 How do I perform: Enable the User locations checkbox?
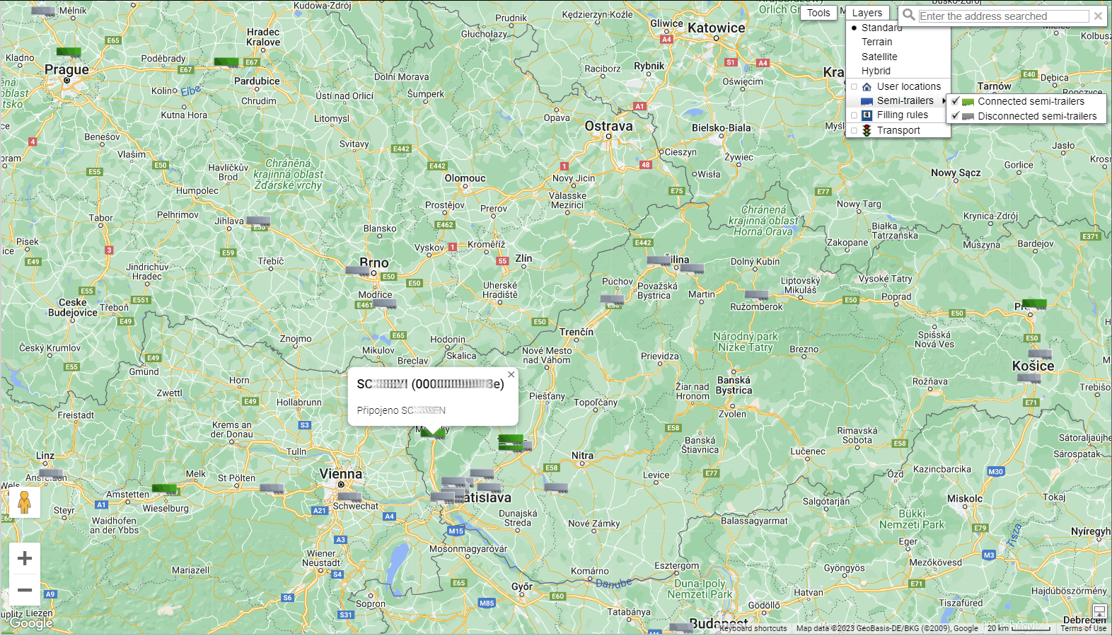point(854,87)
